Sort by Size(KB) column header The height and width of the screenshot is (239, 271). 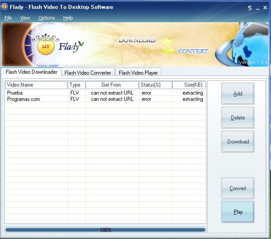pyautogui.click(x=189, y=85)
